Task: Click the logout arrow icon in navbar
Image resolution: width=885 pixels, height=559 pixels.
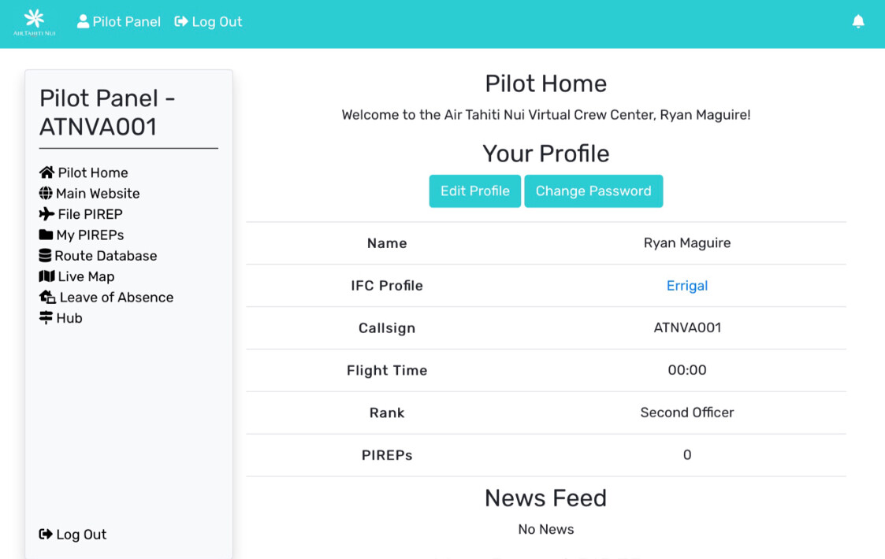Action: [180, 21]
